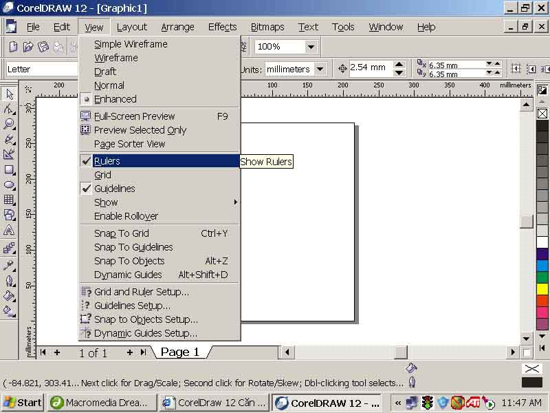Click the Open file icon
This screenshot has height=413, width=550.
point(28,47)
